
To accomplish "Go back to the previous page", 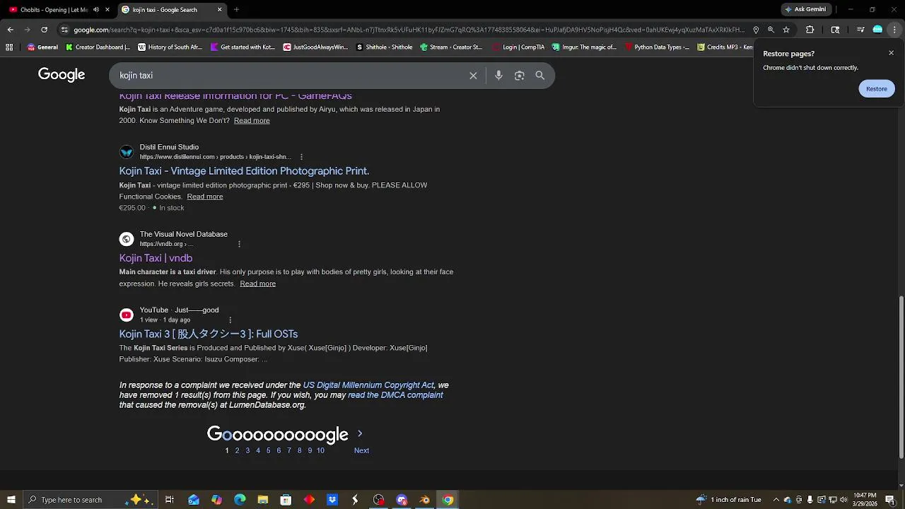I will [10, 30].
